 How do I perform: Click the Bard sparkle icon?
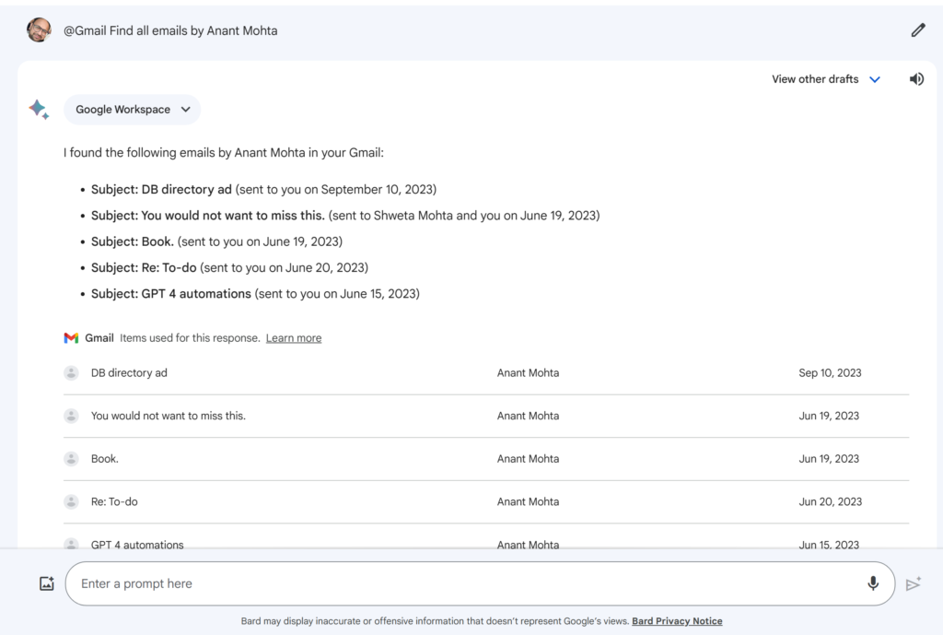39,110
